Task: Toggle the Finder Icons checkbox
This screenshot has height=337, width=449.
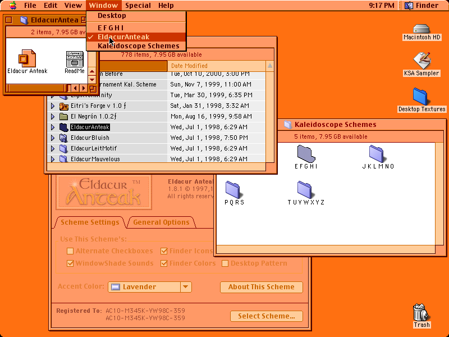Action: 164,251
